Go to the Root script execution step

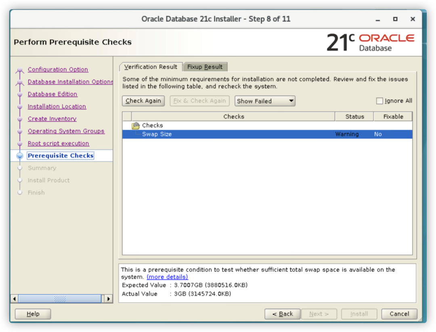coord(59,143)
